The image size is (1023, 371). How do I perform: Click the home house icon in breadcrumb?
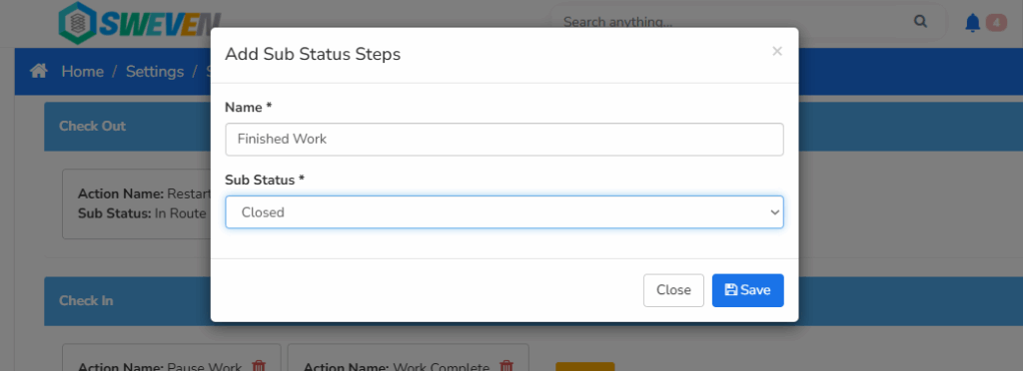39,71
